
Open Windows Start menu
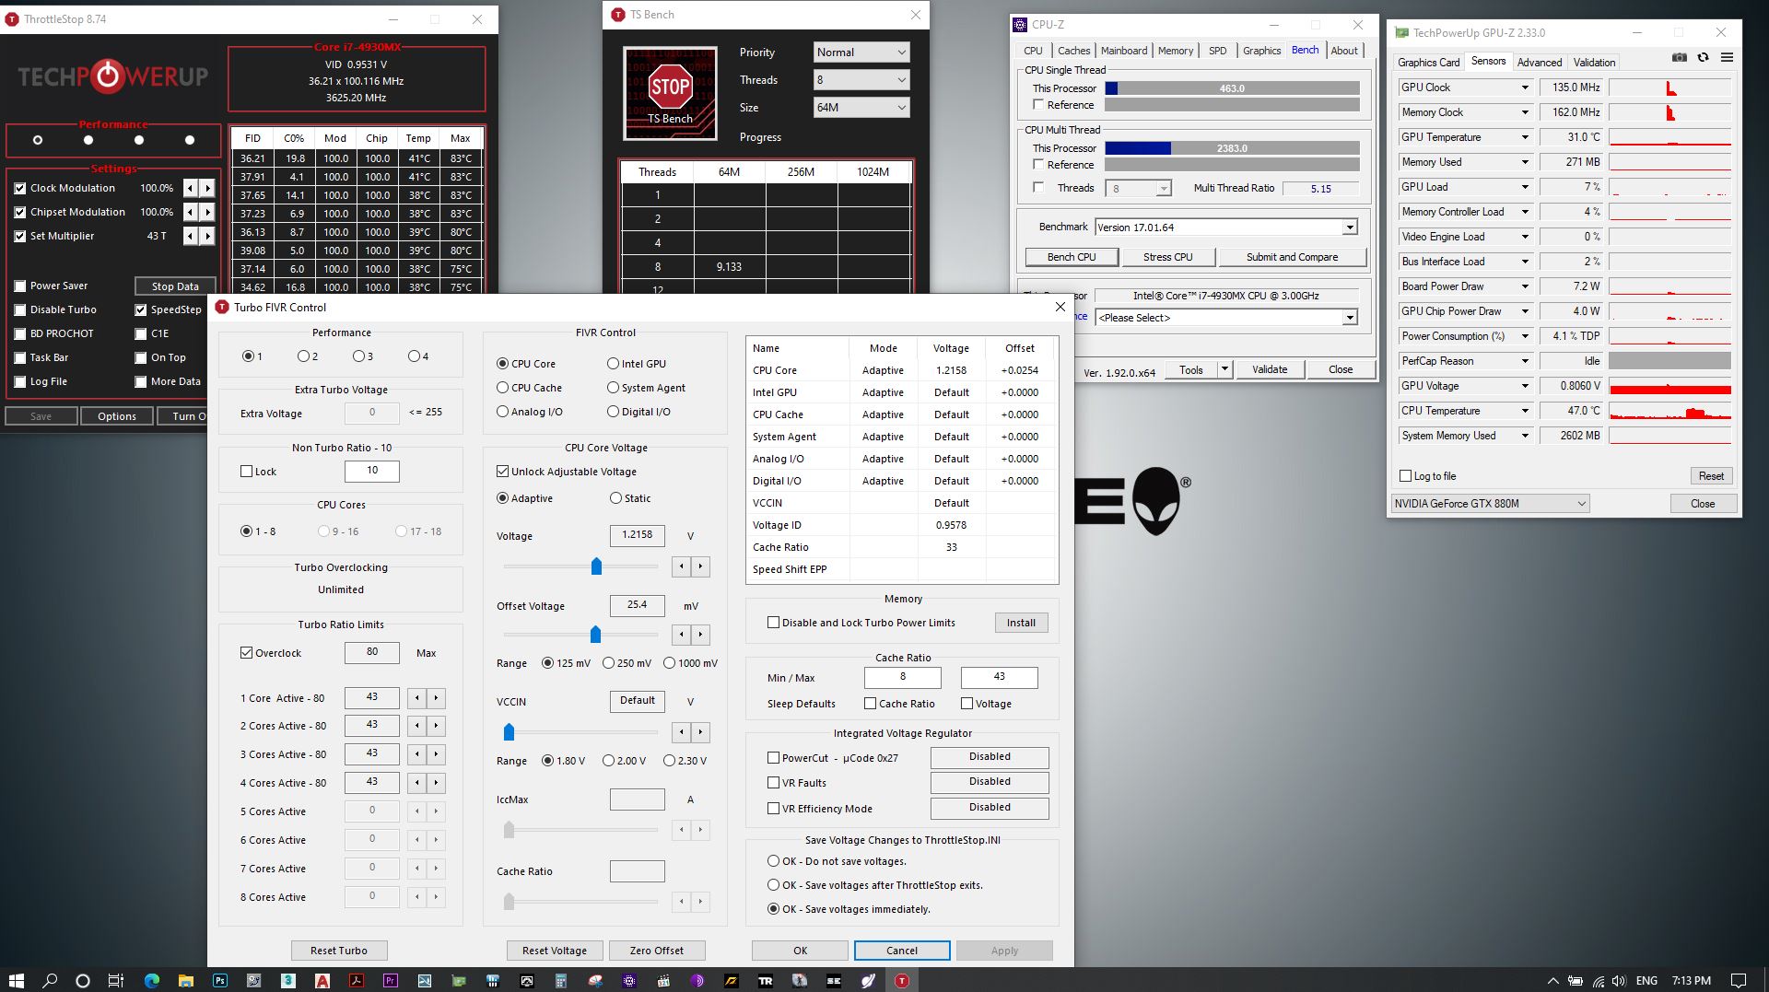16,980
